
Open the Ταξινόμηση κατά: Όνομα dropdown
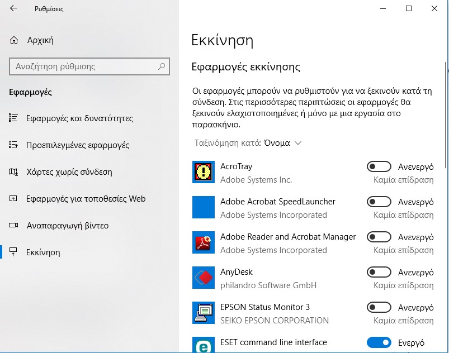click(x=248, y=143)
